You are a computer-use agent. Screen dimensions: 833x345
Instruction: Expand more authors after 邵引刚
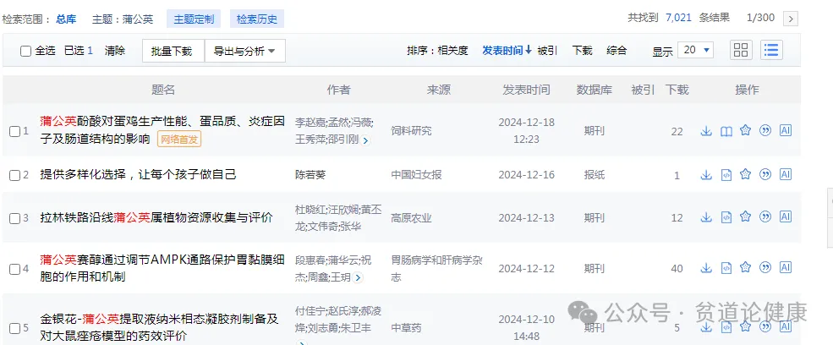point(365,141)
